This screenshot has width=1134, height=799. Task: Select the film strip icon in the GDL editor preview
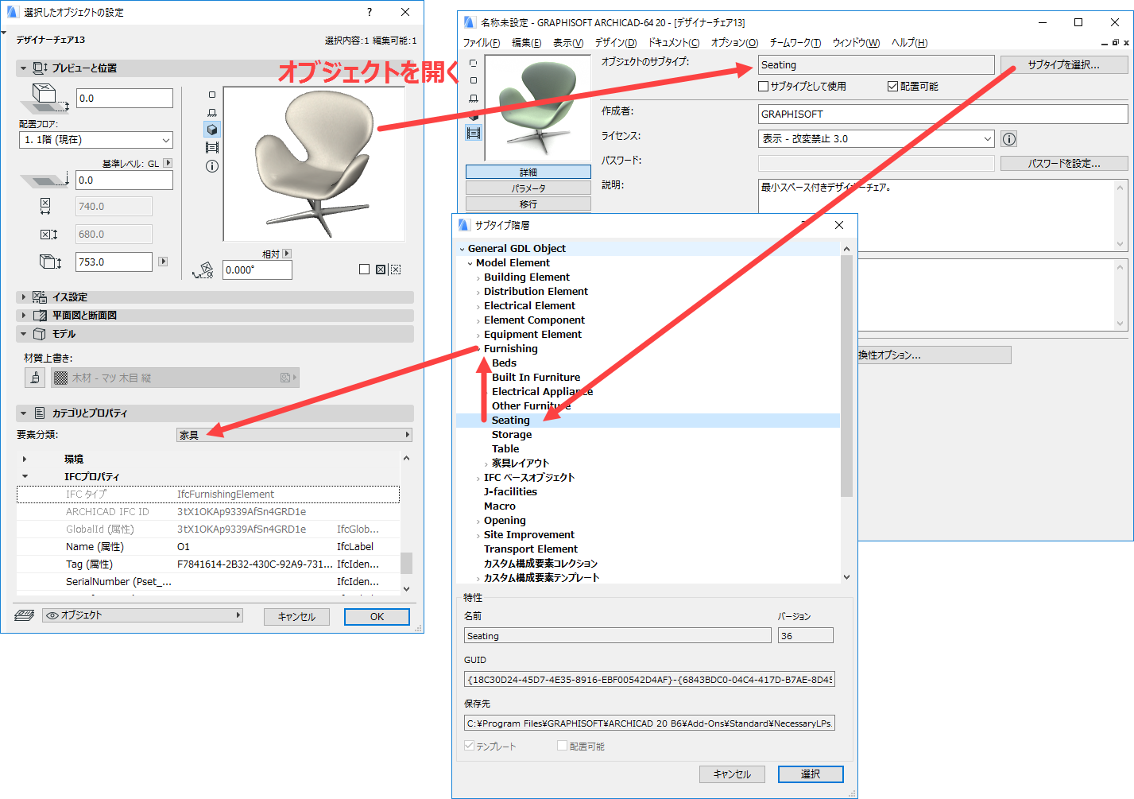tap(474, 133)
